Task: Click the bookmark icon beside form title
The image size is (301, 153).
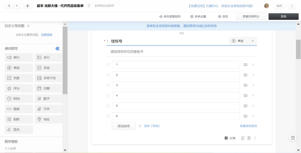Action: tap(89, 6)
